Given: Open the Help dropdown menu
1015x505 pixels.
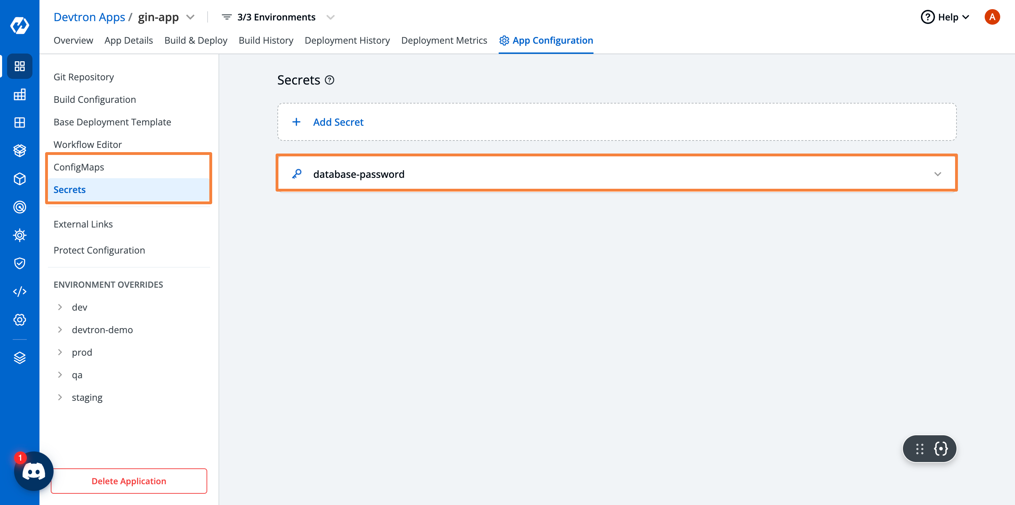Looking at the screenshot, I should pos(945,17).
